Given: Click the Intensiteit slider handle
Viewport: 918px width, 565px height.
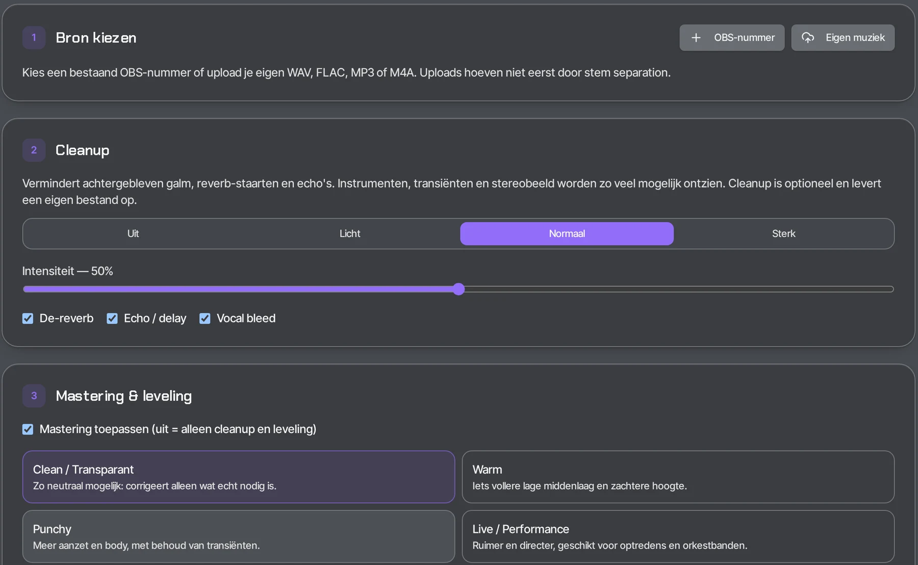Looking at the screenshot, I should pyautogui.click(x=458, y=289).
